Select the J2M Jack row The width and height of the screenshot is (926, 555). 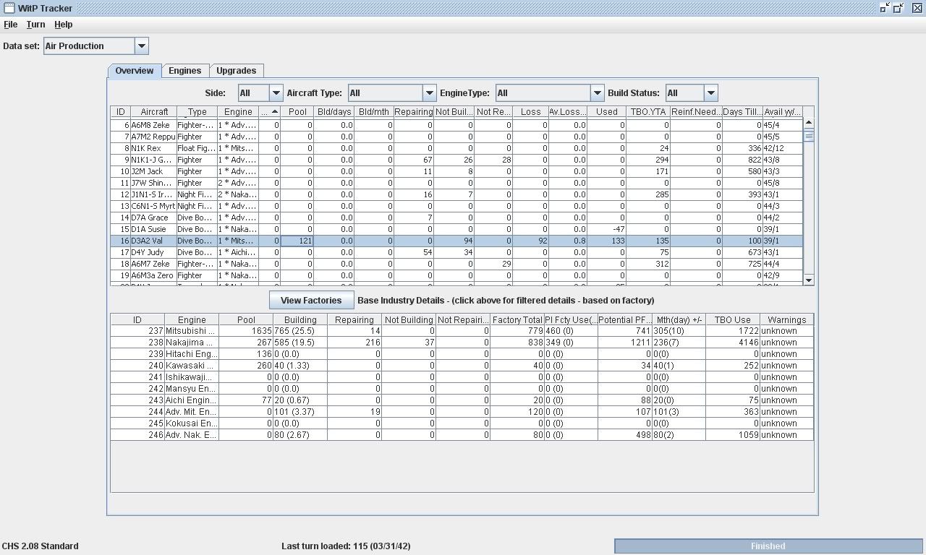[456, 171]
